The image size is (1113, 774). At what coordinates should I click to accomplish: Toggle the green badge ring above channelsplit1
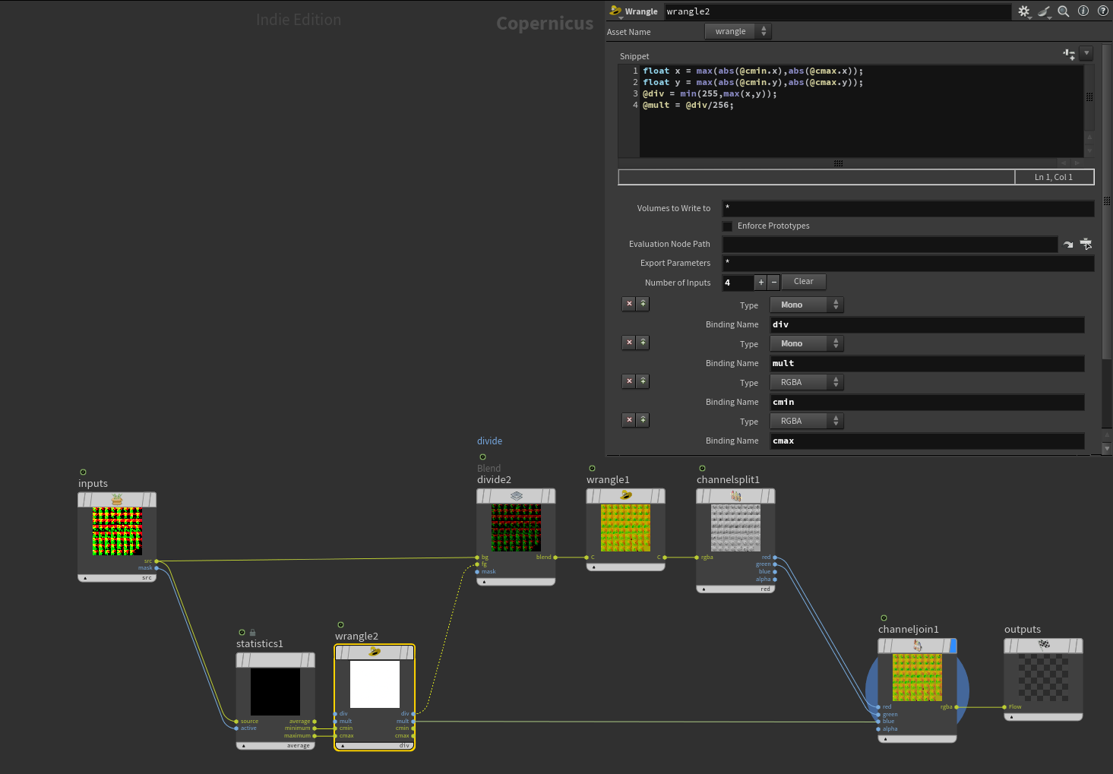click(702, 468)
